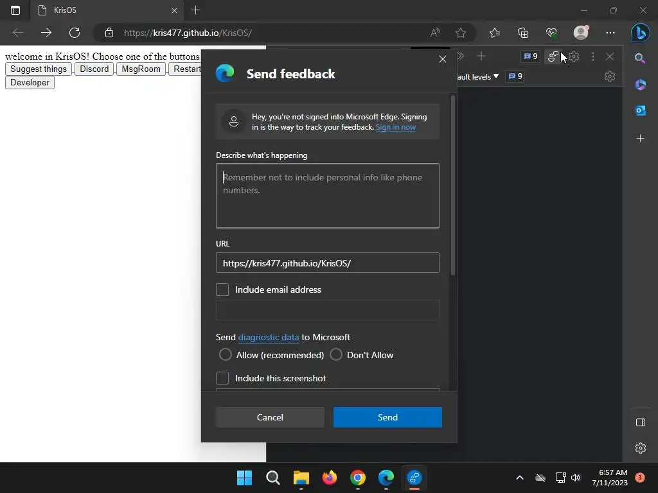Open the default levels dropdown
Screen dimensions: 658x493
coord(477,77)
